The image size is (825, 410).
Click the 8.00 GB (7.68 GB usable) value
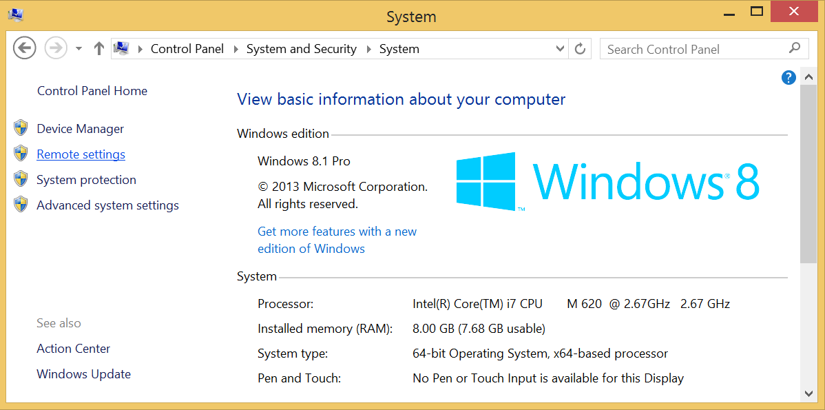(x=479, y=329)
